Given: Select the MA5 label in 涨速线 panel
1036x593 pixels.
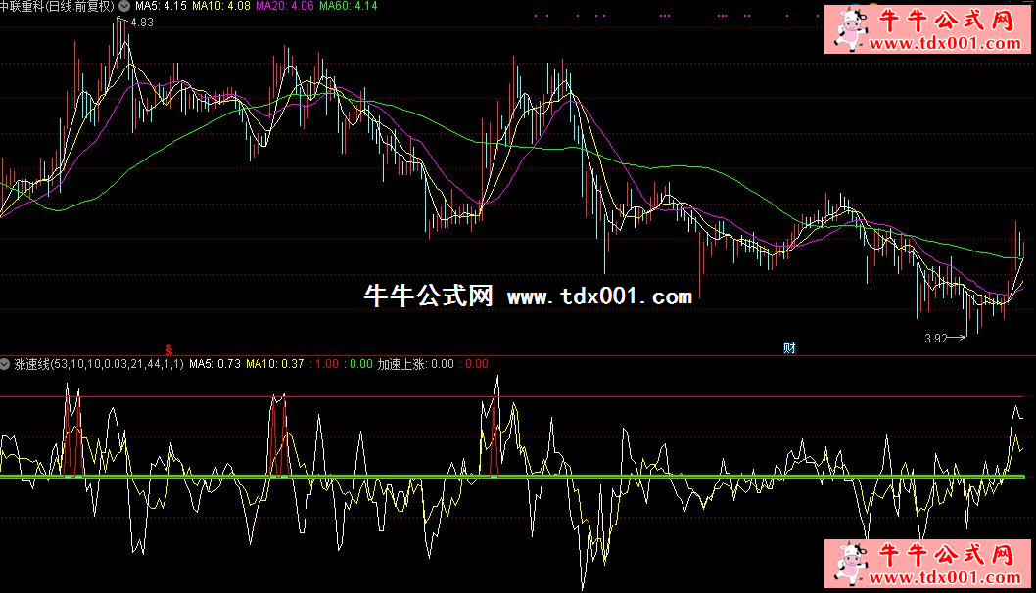Looking at the screenshot, I should pos(214,364).
